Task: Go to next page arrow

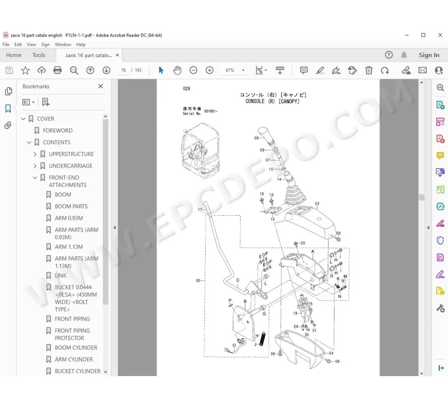Action: coord(106,70)
